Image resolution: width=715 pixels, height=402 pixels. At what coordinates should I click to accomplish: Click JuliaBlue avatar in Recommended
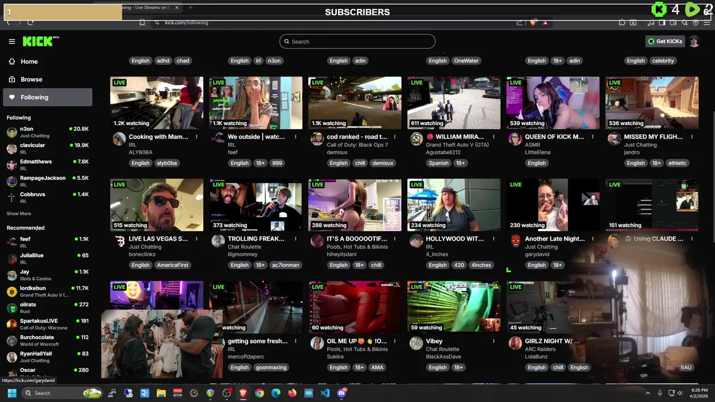[12, 259]
